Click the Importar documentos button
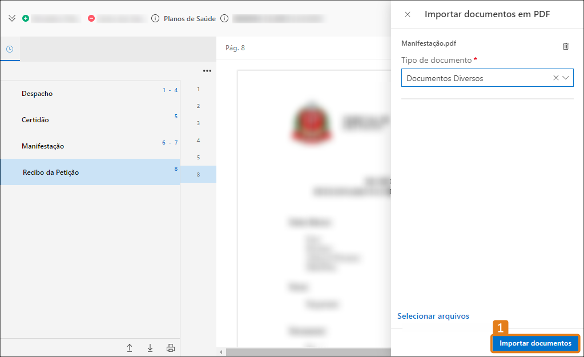 coord(535,343)
